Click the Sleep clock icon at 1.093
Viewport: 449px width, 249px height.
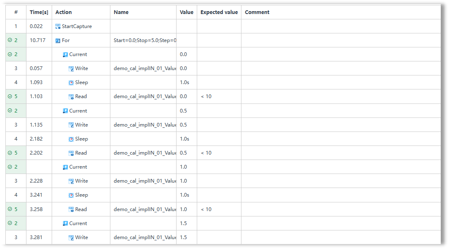click(x=71, y=82)
